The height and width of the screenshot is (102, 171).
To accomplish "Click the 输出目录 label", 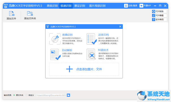I will [8, 95].
